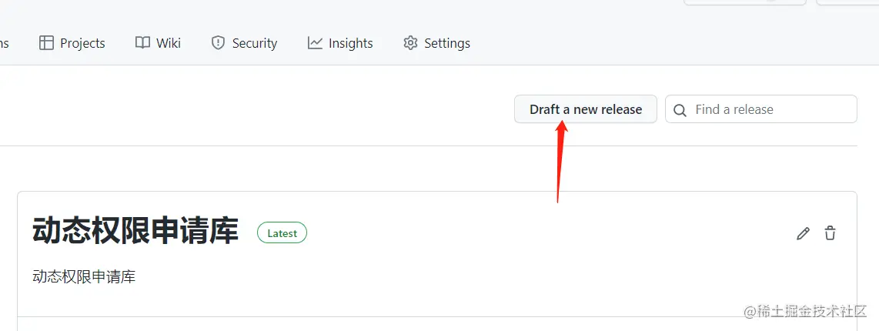Click the Projects table icon
Screen dimensions: 879x331
coord(47,43)
